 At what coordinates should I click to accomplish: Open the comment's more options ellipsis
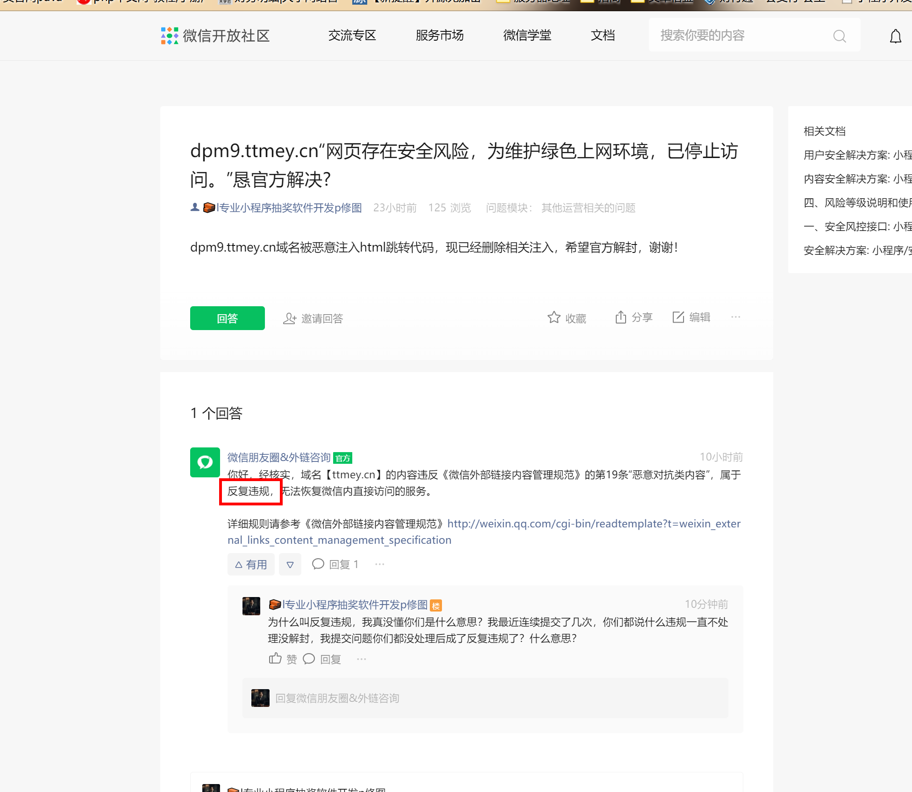tap(361, 659)
